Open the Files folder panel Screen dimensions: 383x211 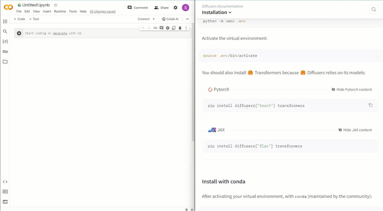pyautogui.click(x=5, y=62)
